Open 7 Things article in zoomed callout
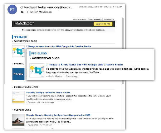161x133 pixels. click(x=84, y=65)
